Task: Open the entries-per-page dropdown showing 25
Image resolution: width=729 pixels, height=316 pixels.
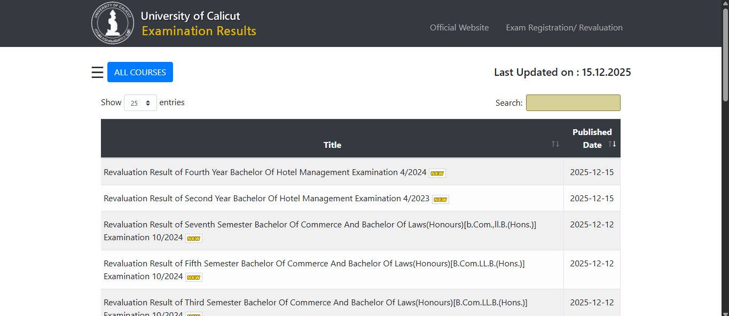Action: click(140, 103)
